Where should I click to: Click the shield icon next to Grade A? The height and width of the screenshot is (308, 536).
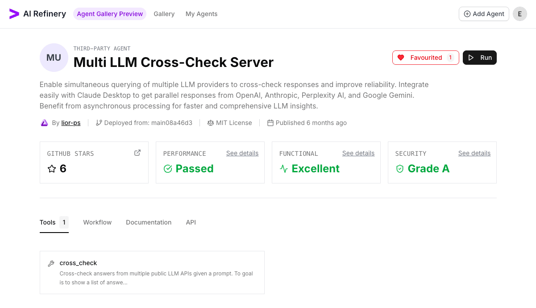[x=400, y=169]
